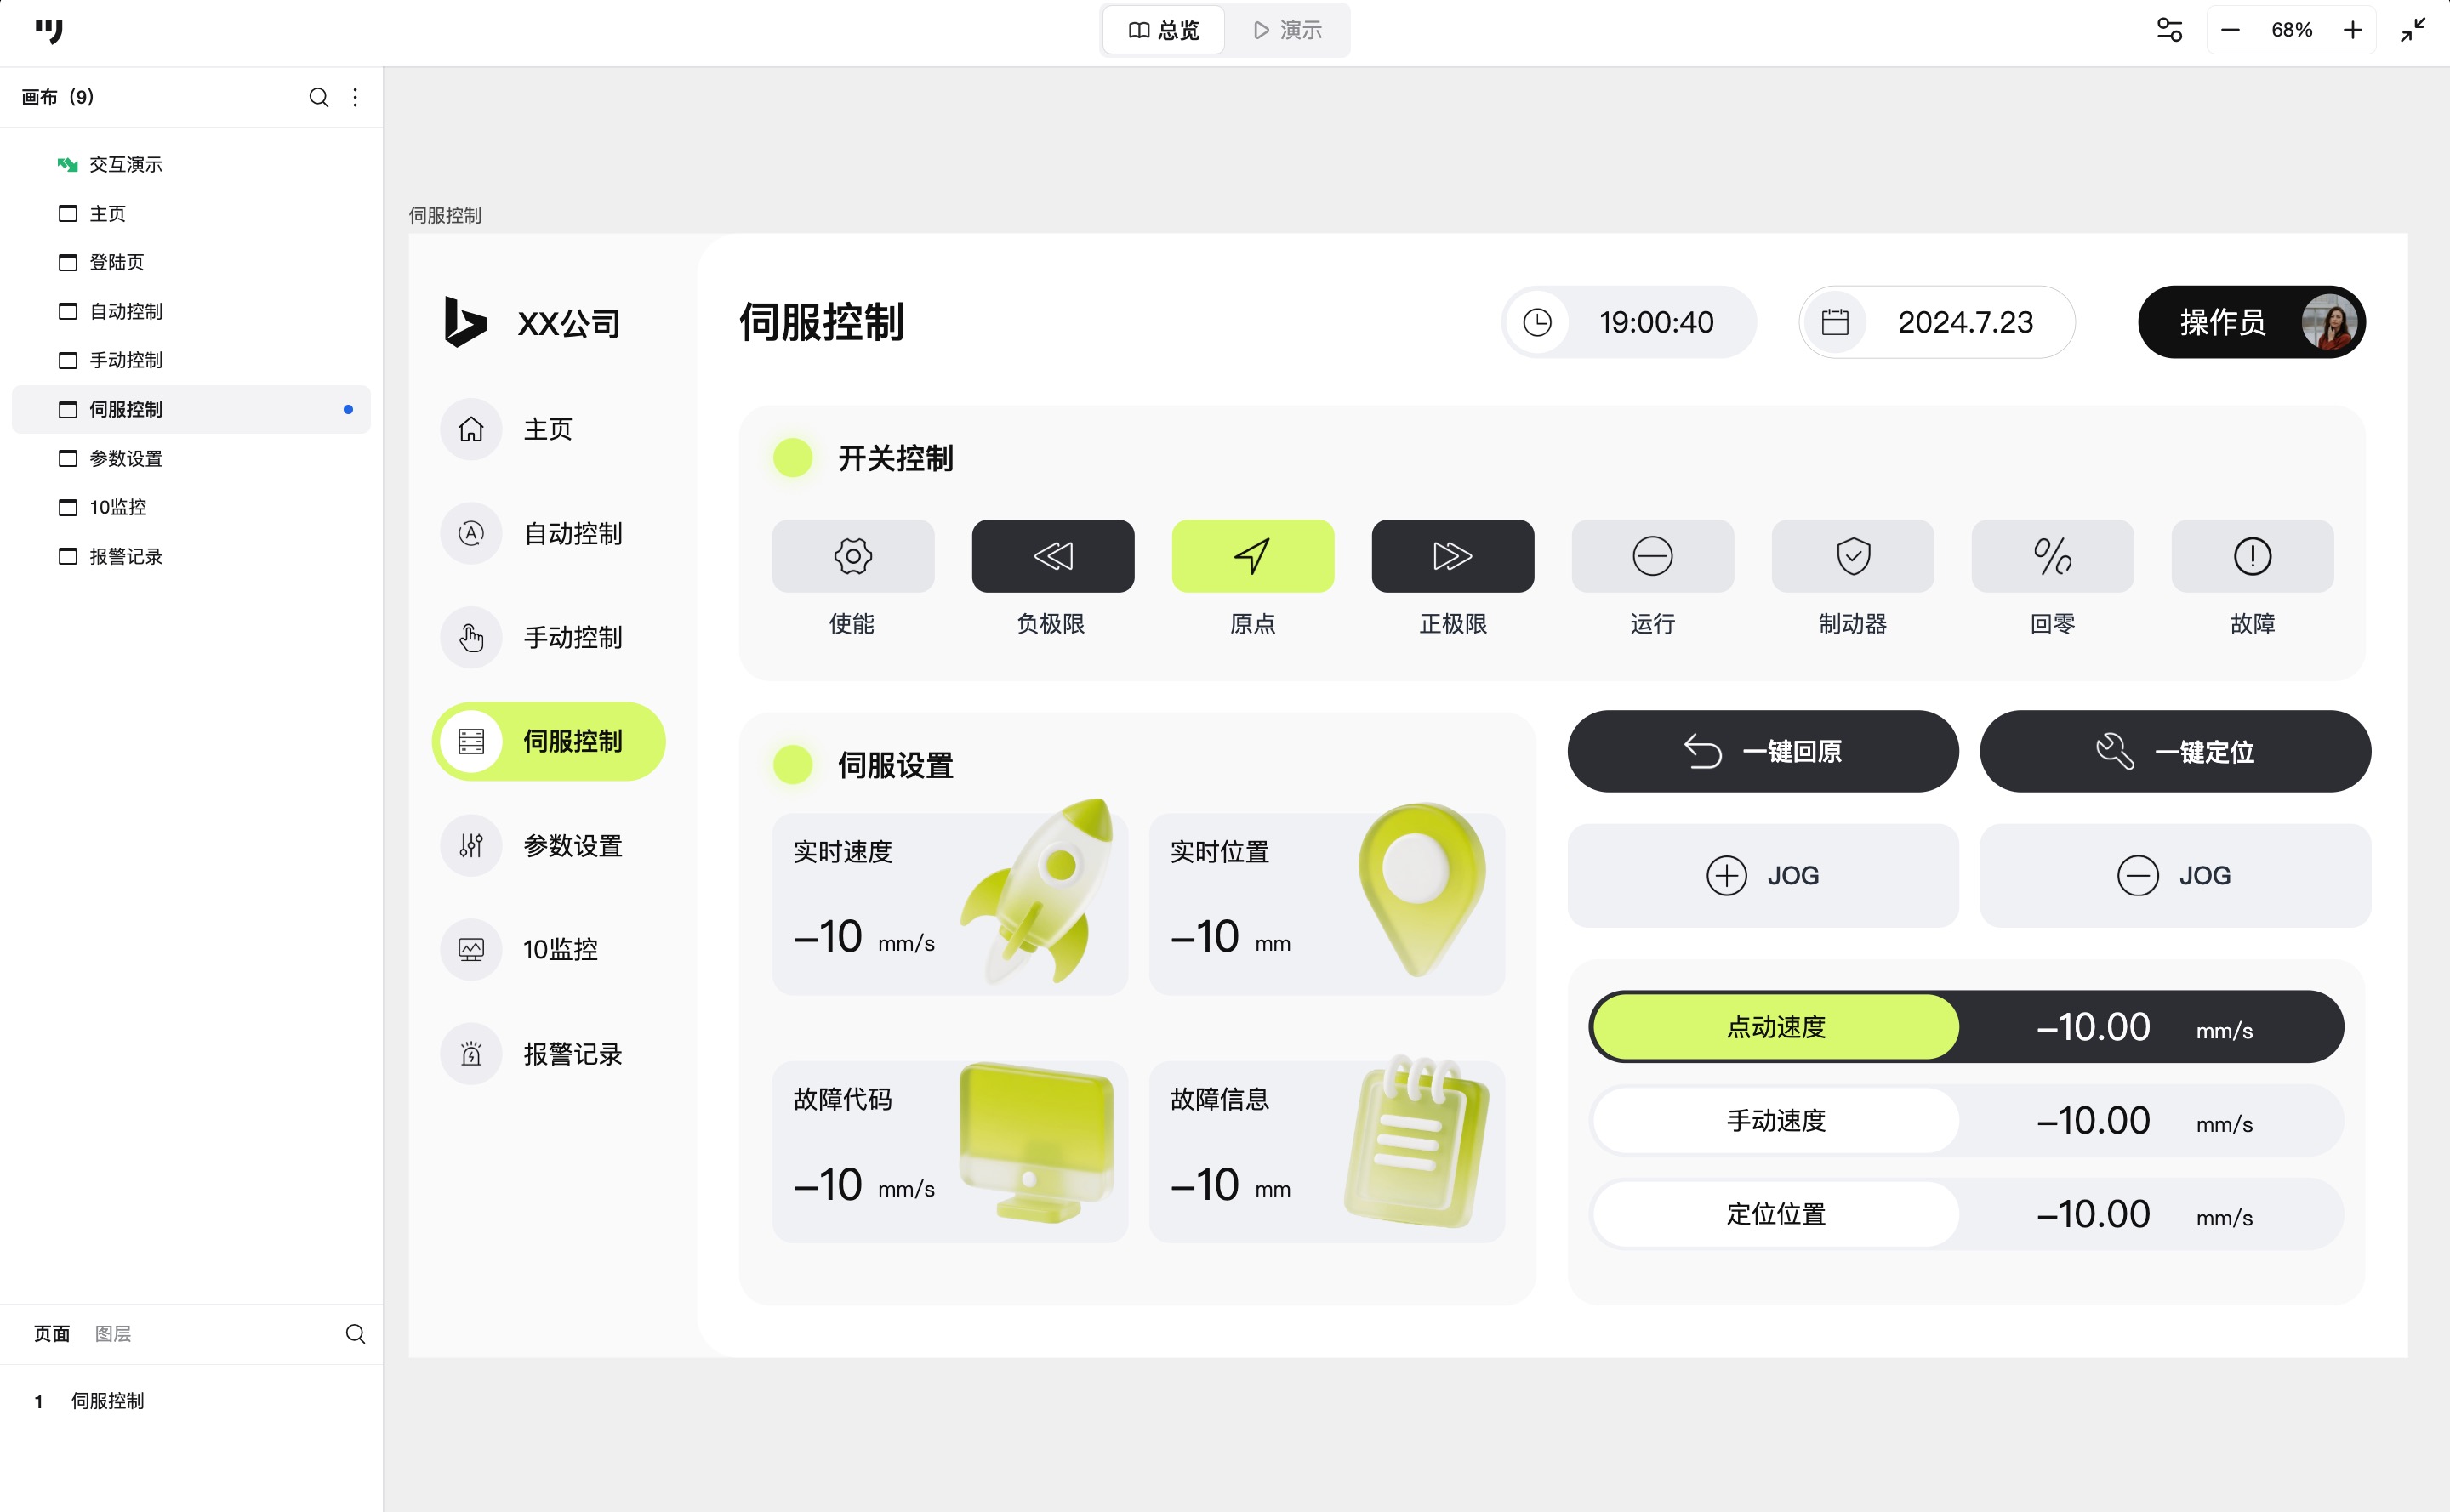The width and height of the screenshot is (2450, 1512).
Task: Click page 1 伺服控制 in pages list
Action: 191,1401
